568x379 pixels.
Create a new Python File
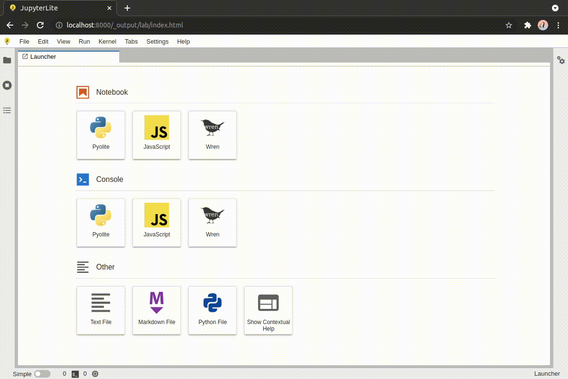point(213,310)
